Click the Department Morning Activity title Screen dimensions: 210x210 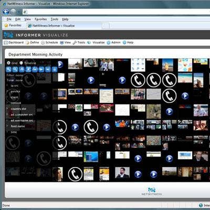pyautogui.click(x=35, y=55)
